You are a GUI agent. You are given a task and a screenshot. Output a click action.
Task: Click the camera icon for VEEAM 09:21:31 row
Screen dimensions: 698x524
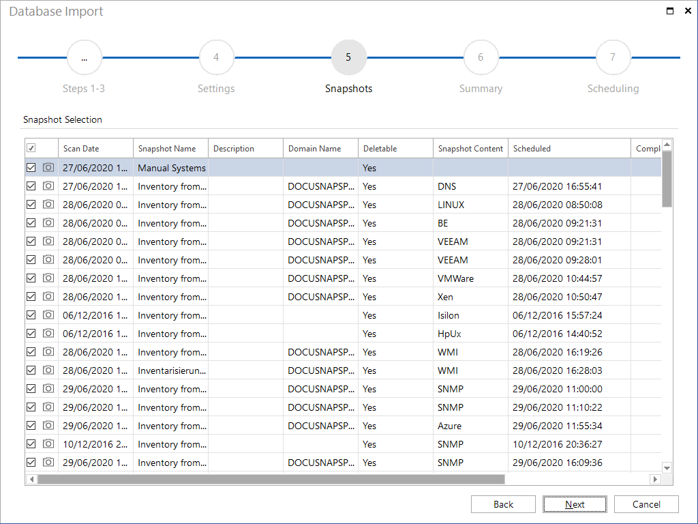coord(48,241)
